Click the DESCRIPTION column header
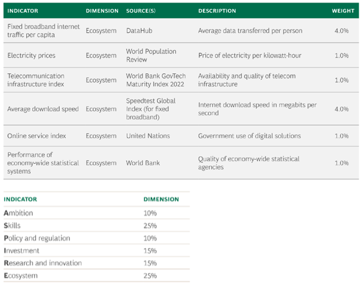Viewport: 362px width, 286px height. [x=217, y=11]
